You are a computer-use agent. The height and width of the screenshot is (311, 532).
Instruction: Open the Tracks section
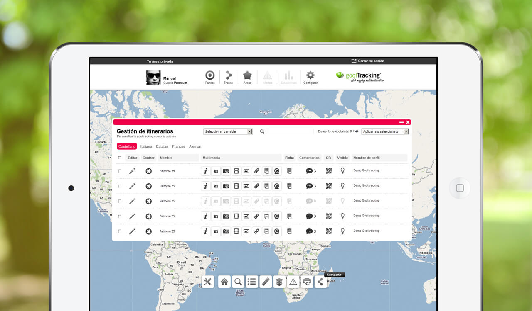(228, 77)
